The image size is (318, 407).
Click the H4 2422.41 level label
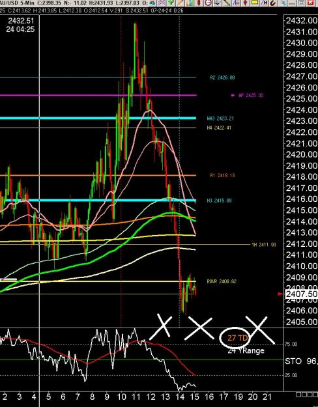[219, 128]
